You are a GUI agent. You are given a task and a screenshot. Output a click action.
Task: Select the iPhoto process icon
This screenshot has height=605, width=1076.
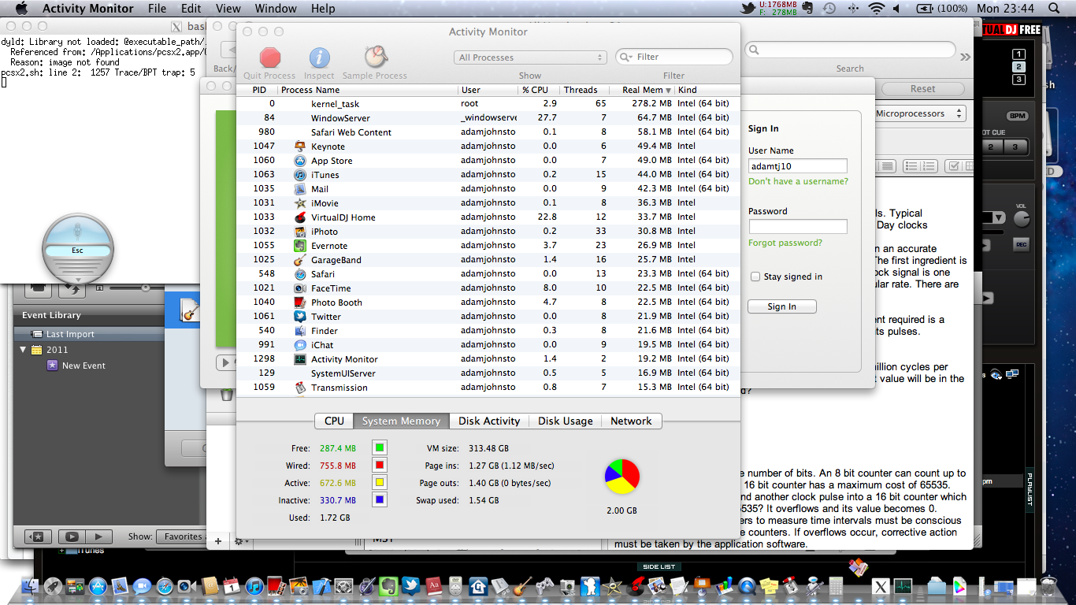tap(300, 232)
